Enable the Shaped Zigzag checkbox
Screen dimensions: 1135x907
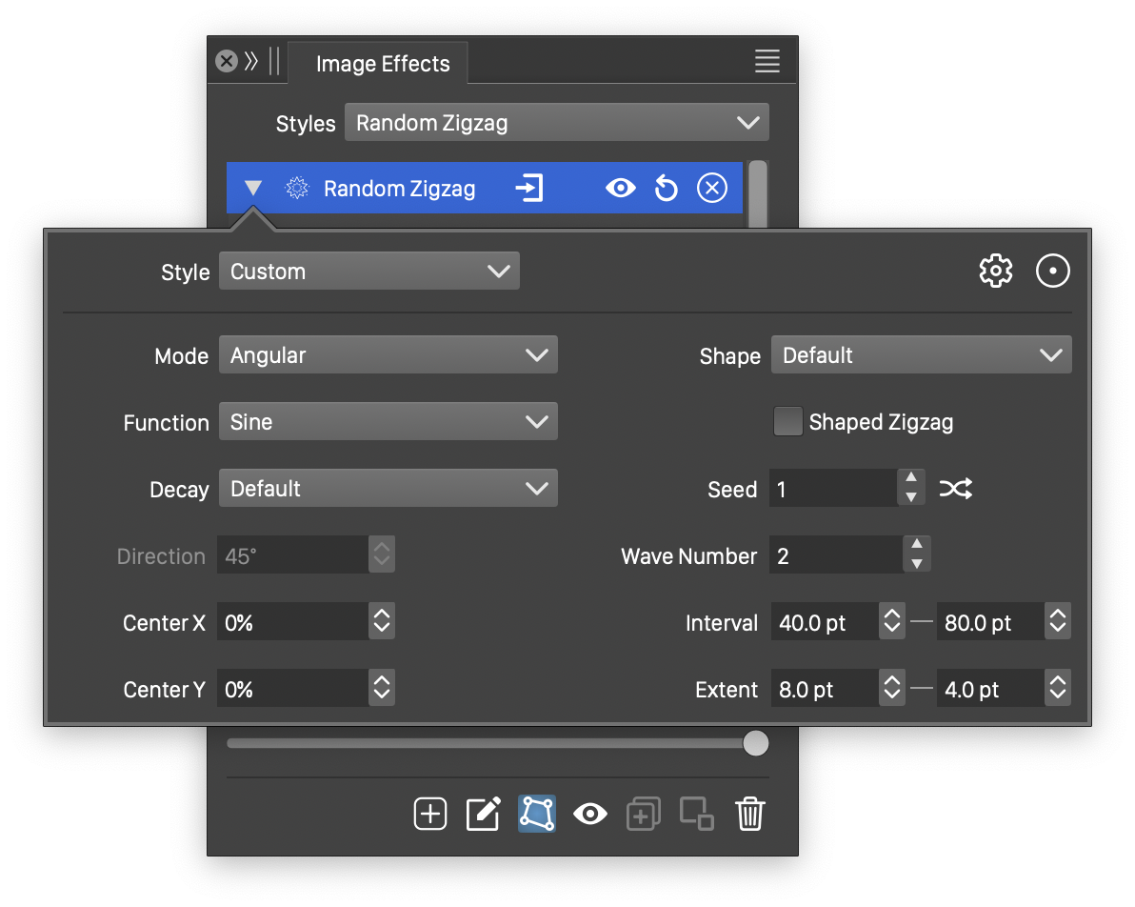coord(787,422)
